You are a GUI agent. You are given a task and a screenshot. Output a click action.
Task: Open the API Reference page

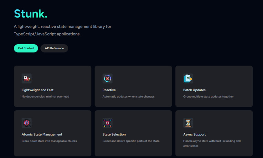(x=54, y=48)
